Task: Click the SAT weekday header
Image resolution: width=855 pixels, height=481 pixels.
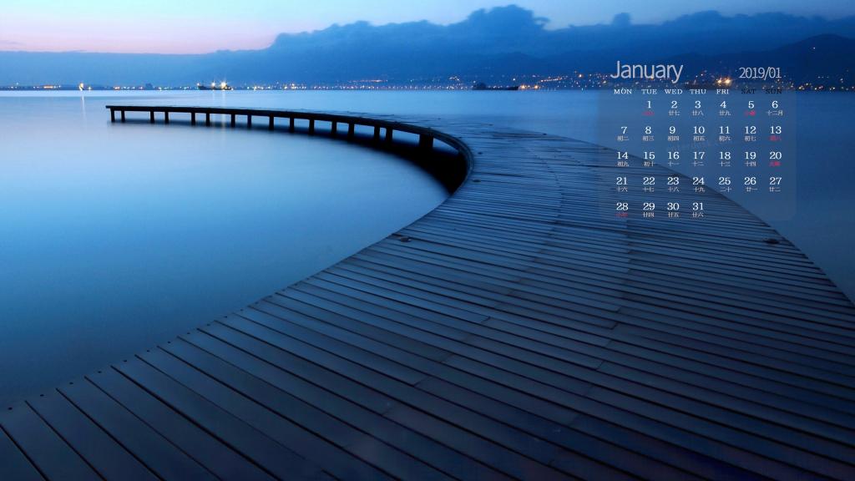Action: pyautogui.click(x=748, y=92)
